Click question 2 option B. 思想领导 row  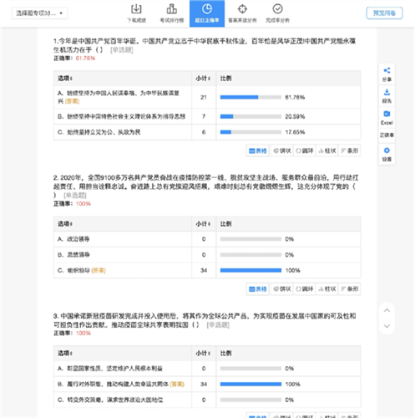coord(207,255)
